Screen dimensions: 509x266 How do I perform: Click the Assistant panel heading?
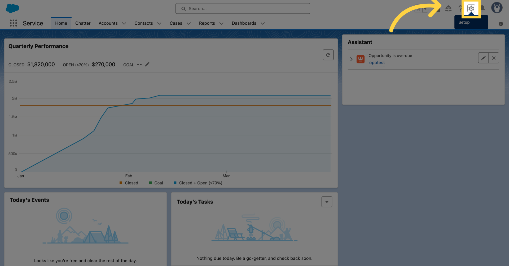click(360, 42)
